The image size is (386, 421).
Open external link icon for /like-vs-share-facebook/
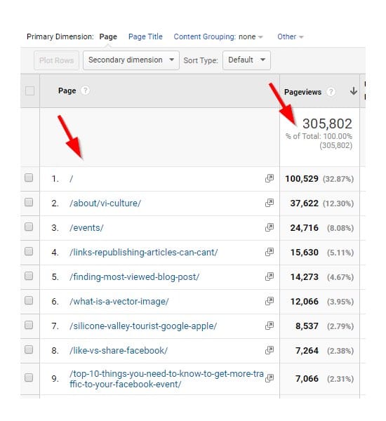click(269, 350)
